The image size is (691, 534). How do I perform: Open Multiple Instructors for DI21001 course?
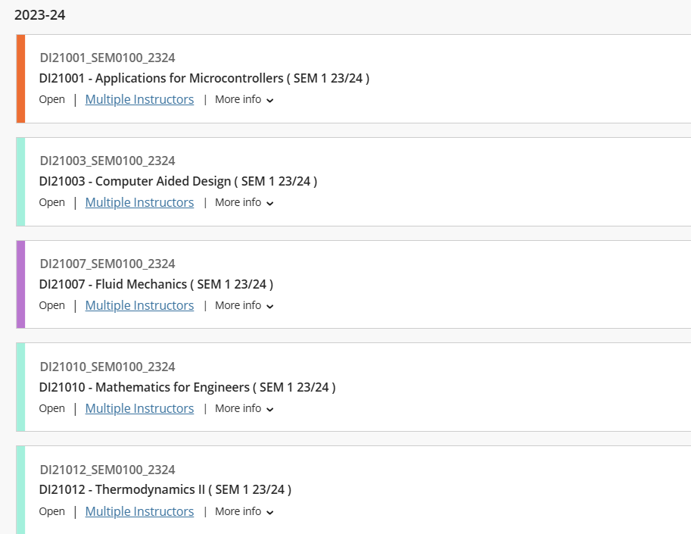(x=139, y=99)
